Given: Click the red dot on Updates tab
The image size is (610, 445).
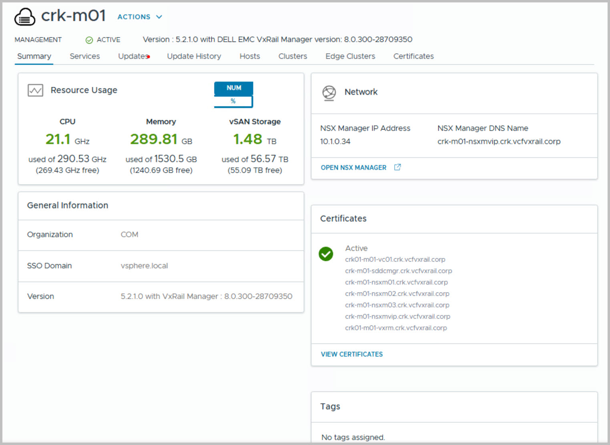Looking at the screenshot, I should click(x=148, y=57).
